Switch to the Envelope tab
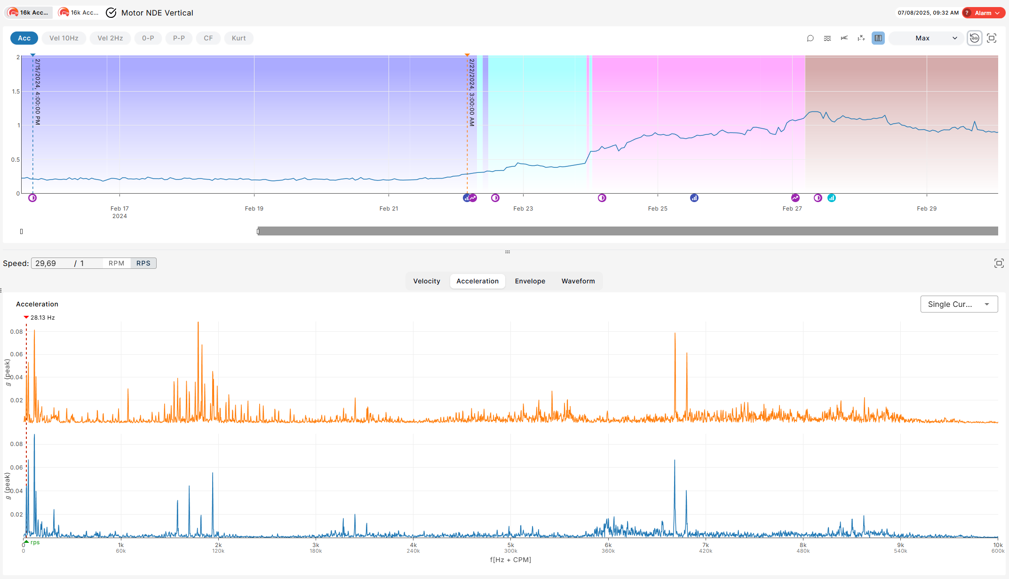The height and width of the screenshot is (579, 1009). [530, 281]
